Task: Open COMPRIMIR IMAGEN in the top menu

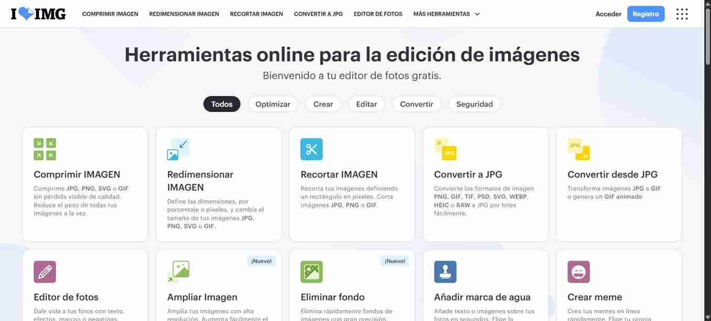Action: [x=110, y=14]
